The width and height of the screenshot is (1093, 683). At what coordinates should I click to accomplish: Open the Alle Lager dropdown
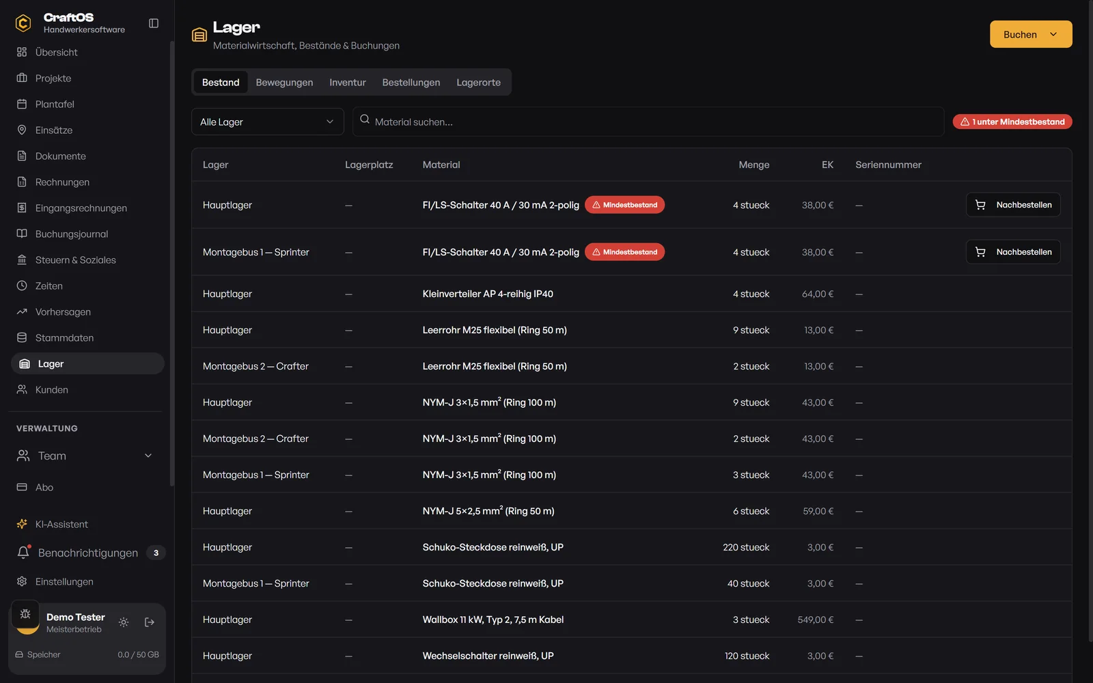pos(268,122)
